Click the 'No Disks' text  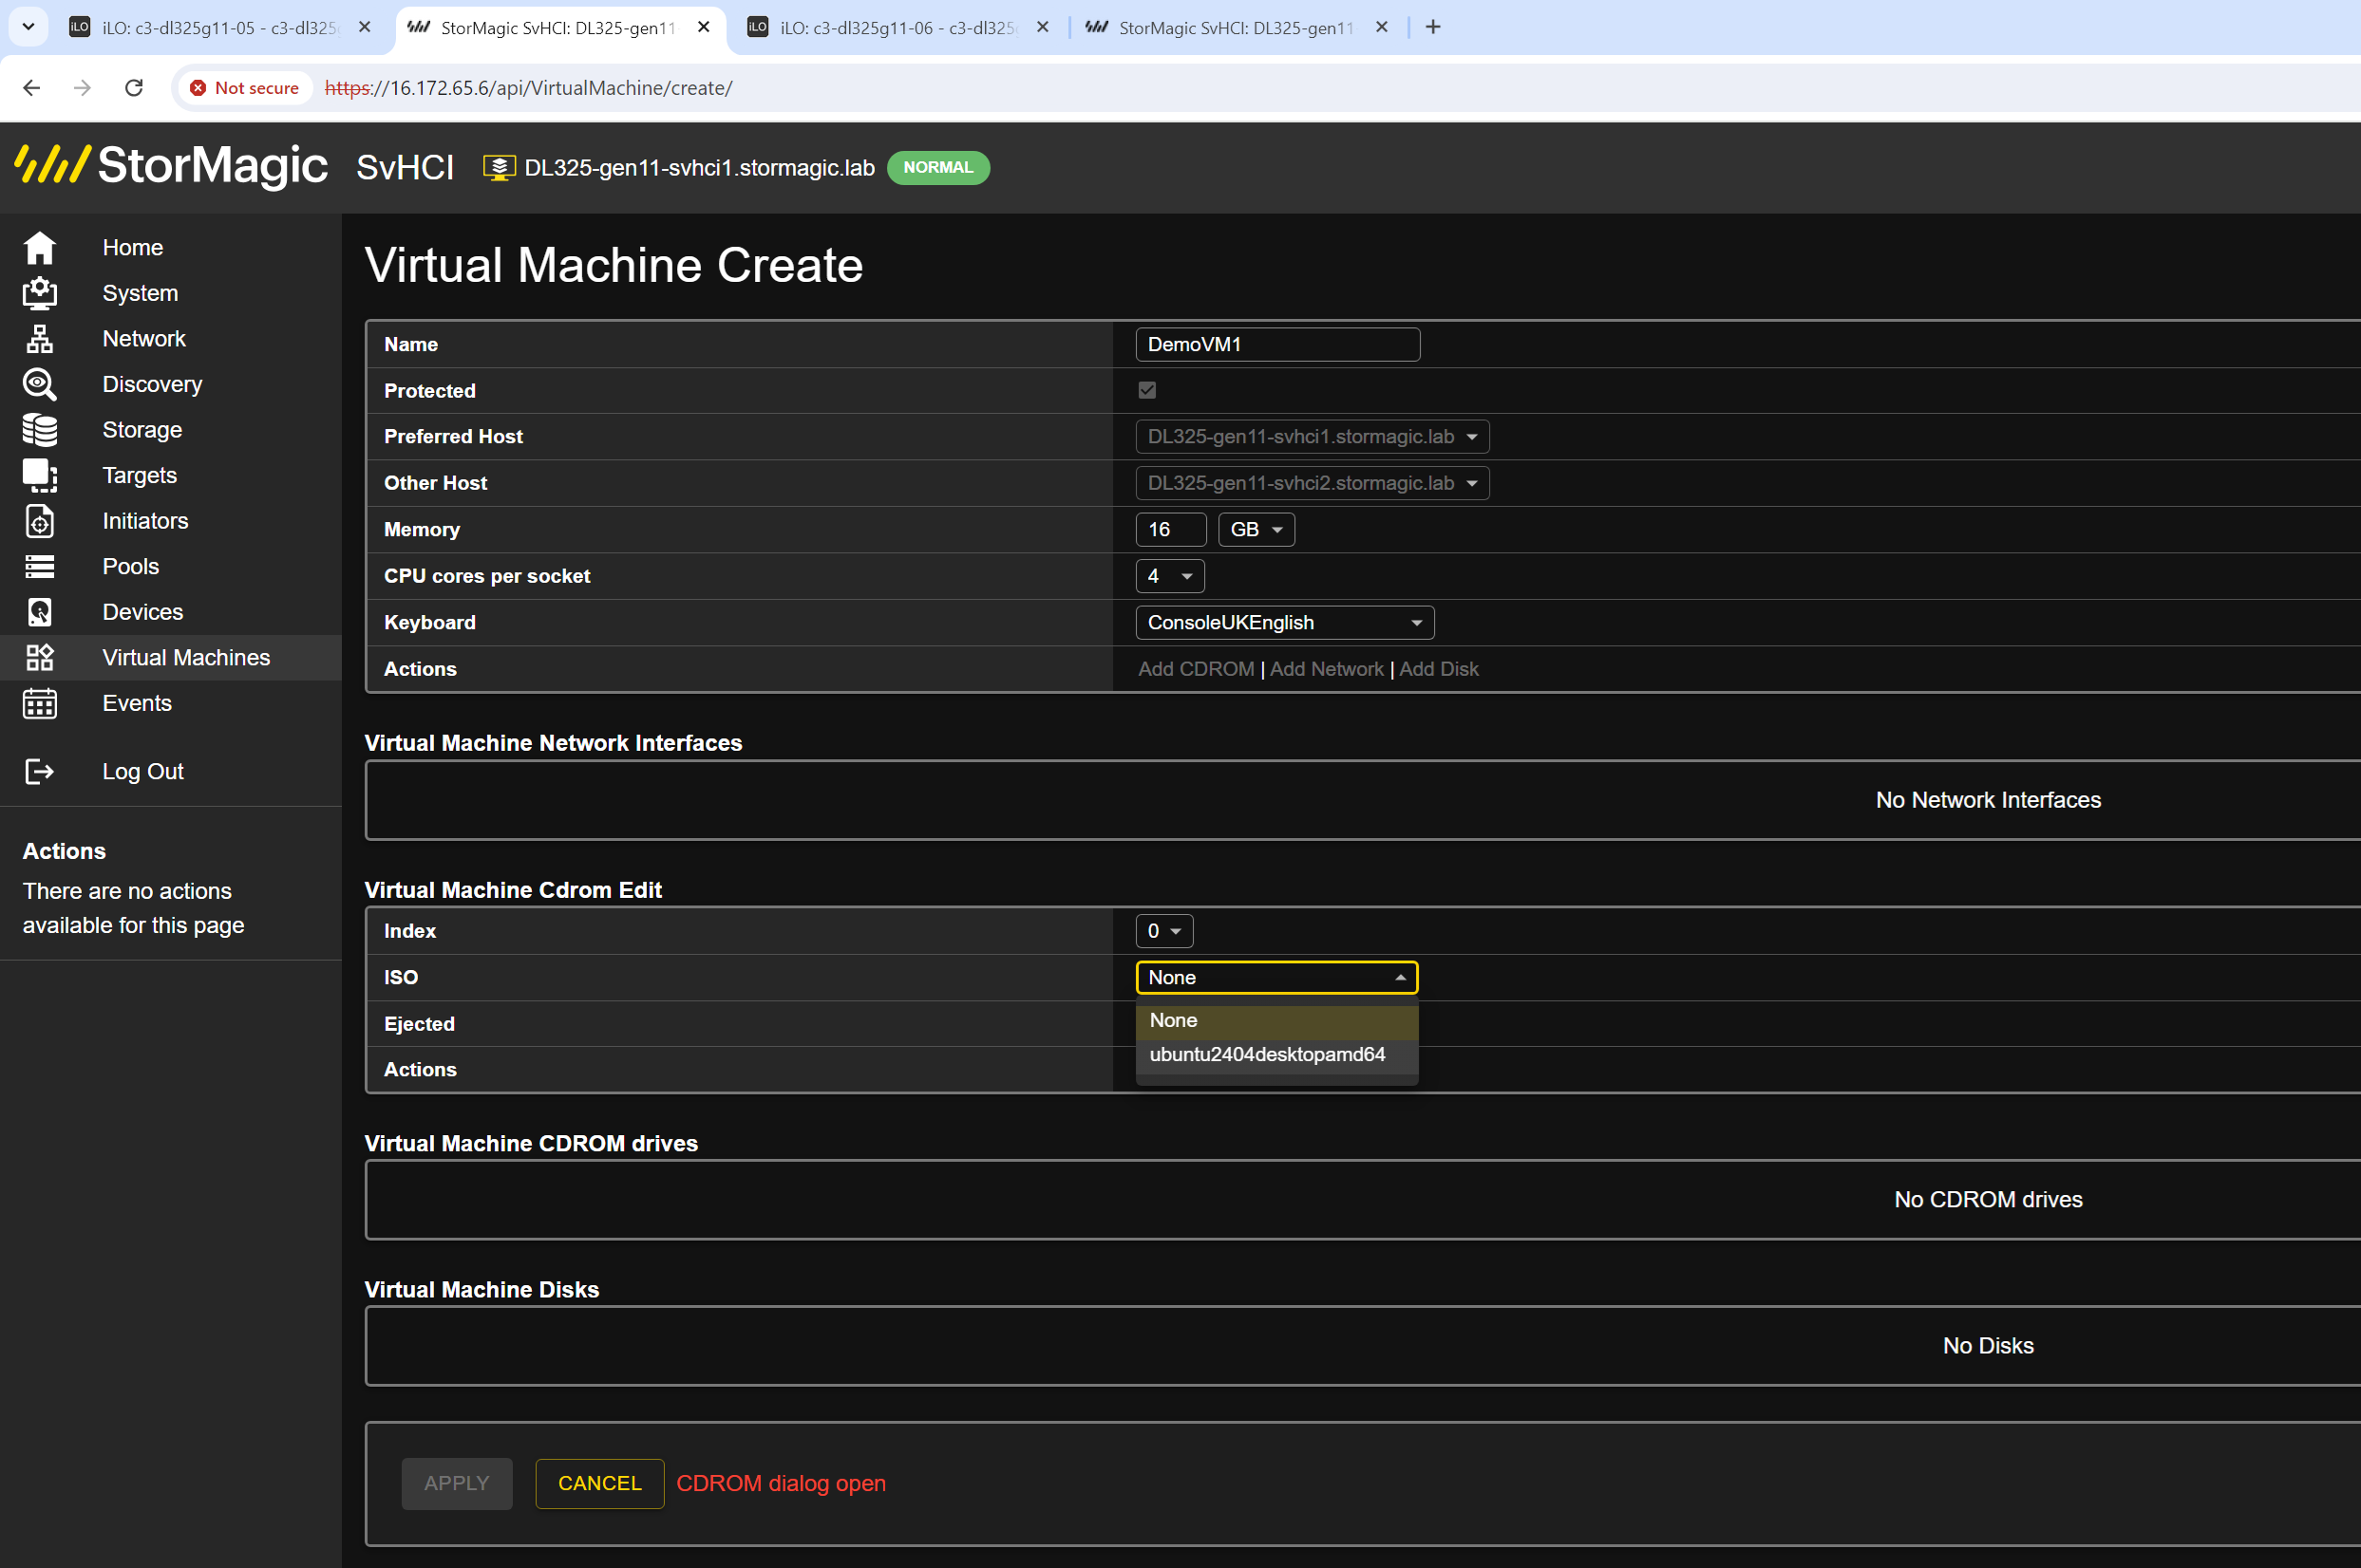point(1988,1346)
